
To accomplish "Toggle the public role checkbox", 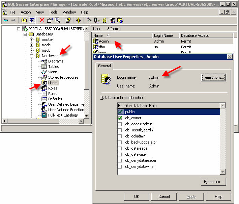I will [x=120, y=112].
